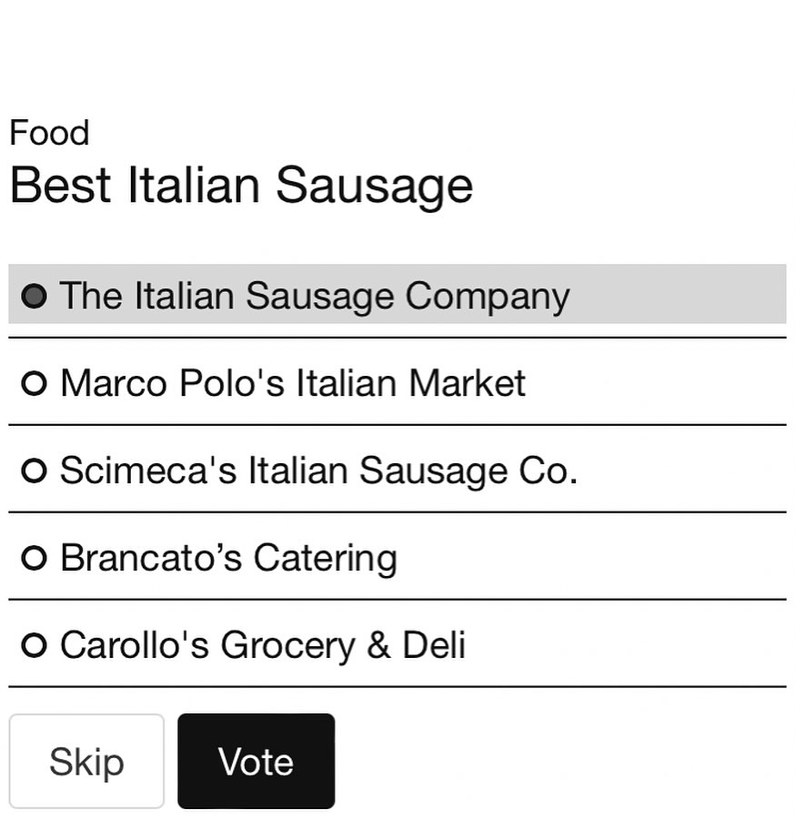The image size is (795, 840).
Task: Click the Brancato's Catering option text
Action: (x=228, y=559)
